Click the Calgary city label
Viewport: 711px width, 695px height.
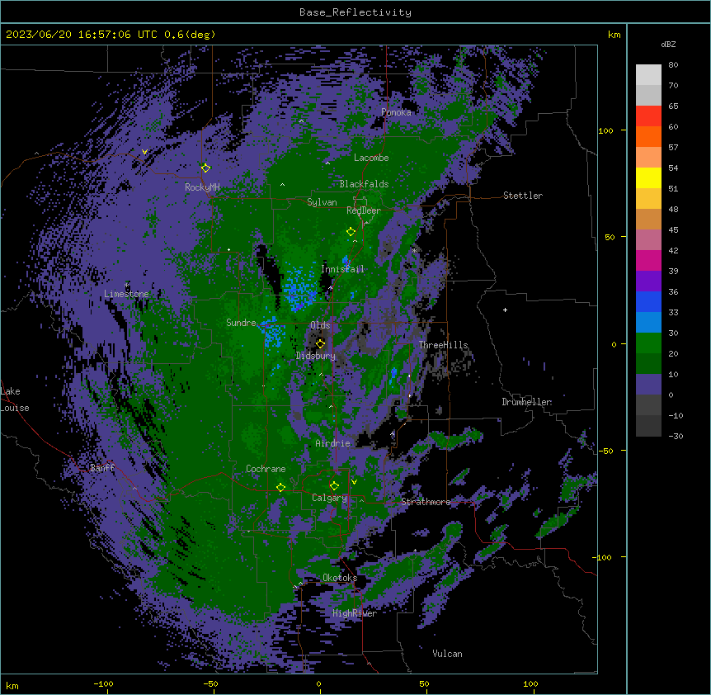pyautogui.click(x=329, y=498)
